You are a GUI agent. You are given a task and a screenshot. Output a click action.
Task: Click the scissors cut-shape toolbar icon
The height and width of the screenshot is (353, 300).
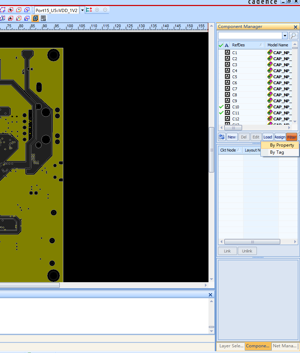point(2,18)
